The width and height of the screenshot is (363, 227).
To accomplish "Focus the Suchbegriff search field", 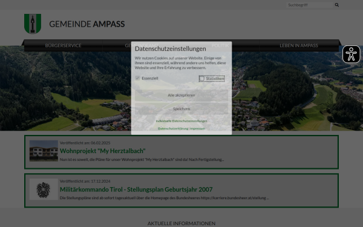I will 310,5.
